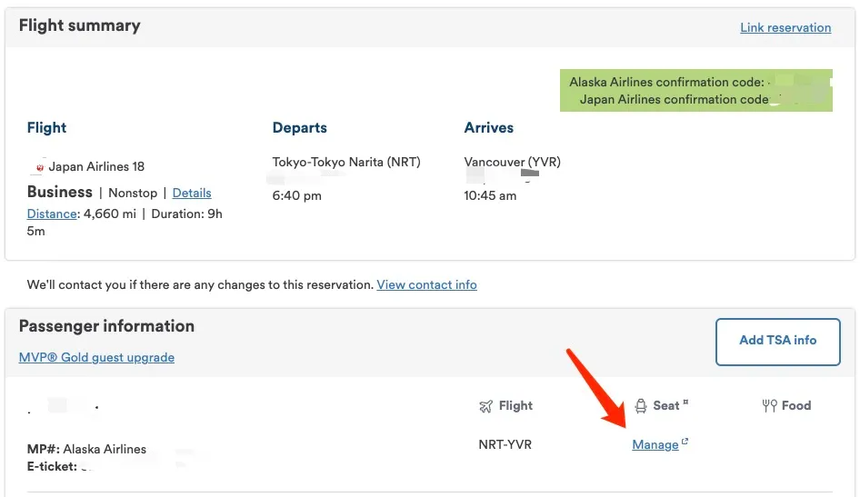Open the Manage seat link
The image size is (860, 497).
pyautogui.click(x=655, y=445)
